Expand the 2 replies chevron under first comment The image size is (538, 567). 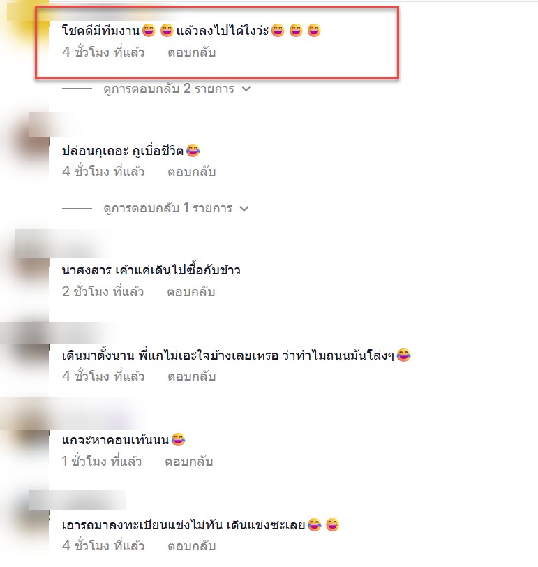tap(246, 89)
